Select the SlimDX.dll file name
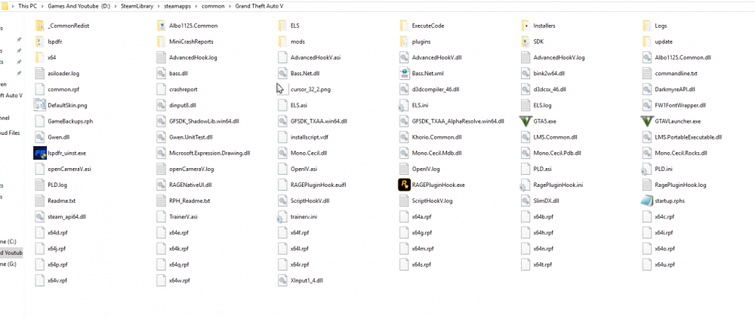Viewport: 755px width, 318px height. coord(546,200)
